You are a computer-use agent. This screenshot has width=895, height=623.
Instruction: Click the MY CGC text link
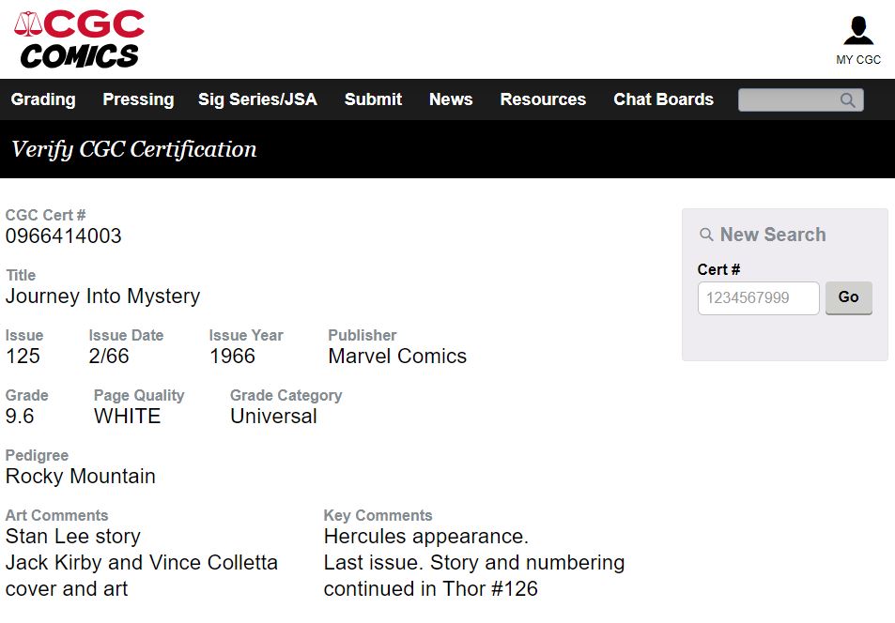(x=858, y=60)
